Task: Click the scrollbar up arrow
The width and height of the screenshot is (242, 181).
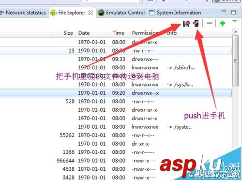Action: 236,32
